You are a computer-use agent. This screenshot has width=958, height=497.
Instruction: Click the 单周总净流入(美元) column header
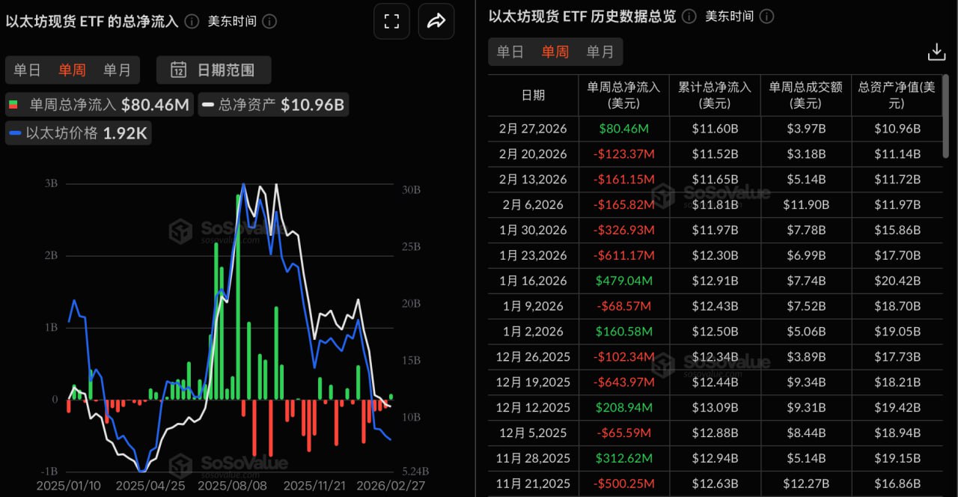tap(624, 94)
